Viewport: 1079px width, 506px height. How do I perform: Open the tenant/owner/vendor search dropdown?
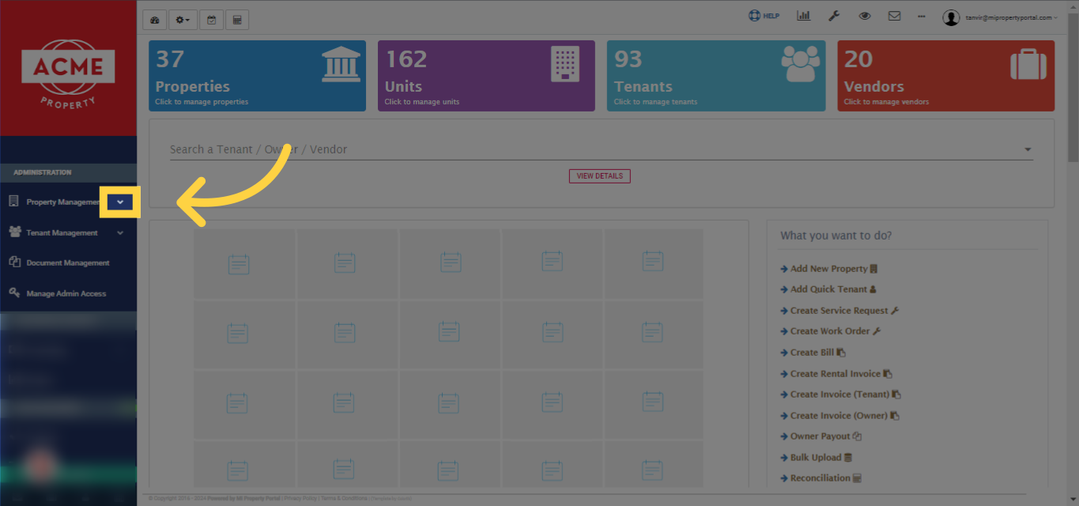1028,149
